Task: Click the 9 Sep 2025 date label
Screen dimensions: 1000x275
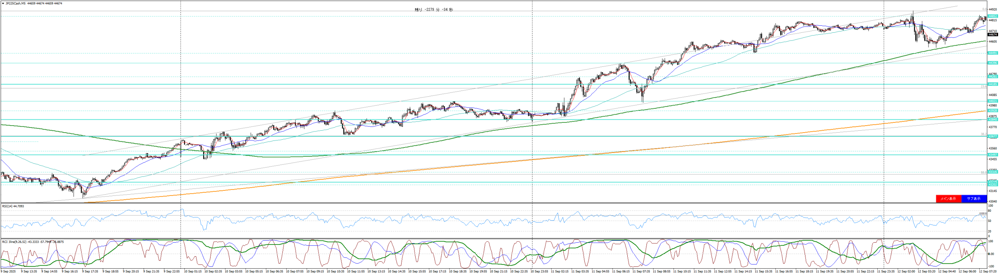Action: 8,271
